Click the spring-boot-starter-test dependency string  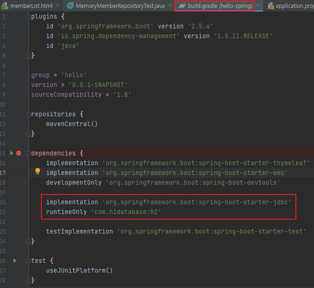pos(212,232)
